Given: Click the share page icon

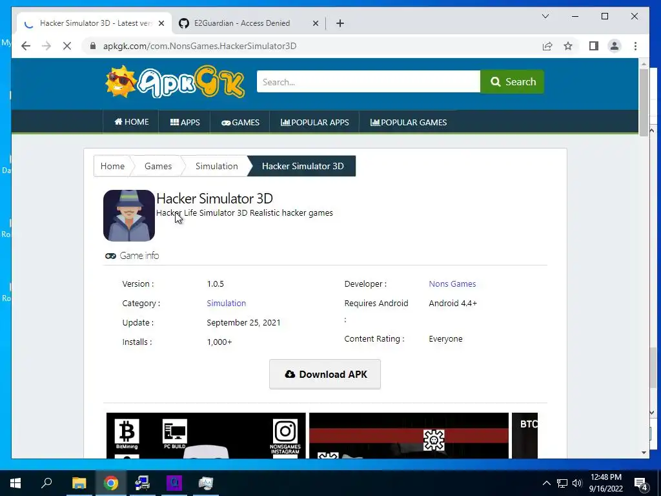Looking at the screenshot, I should (x=547, y=46).
